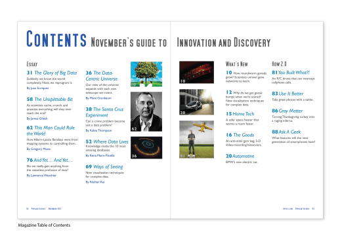Click the 'How 2.0' section label
340x245 pixels.
[279, 64]
